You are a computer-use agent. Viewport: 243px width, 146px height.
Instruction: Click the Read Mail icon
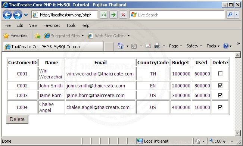point(148,46)
